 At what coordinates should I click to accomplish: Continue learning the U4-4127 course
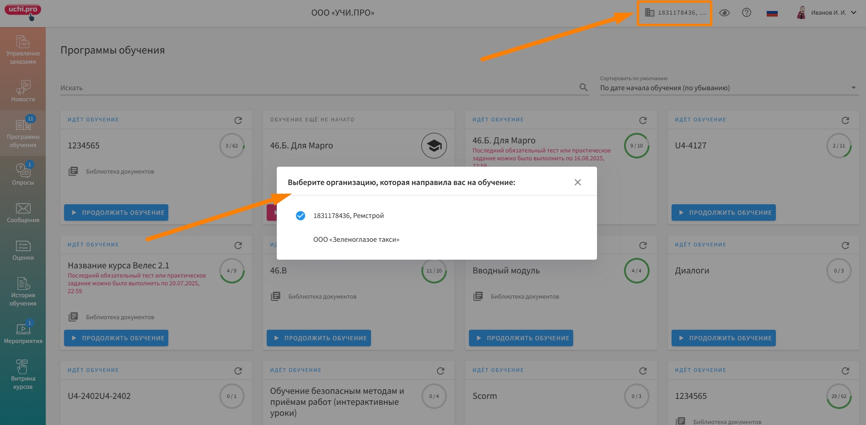tap(723, 212)
